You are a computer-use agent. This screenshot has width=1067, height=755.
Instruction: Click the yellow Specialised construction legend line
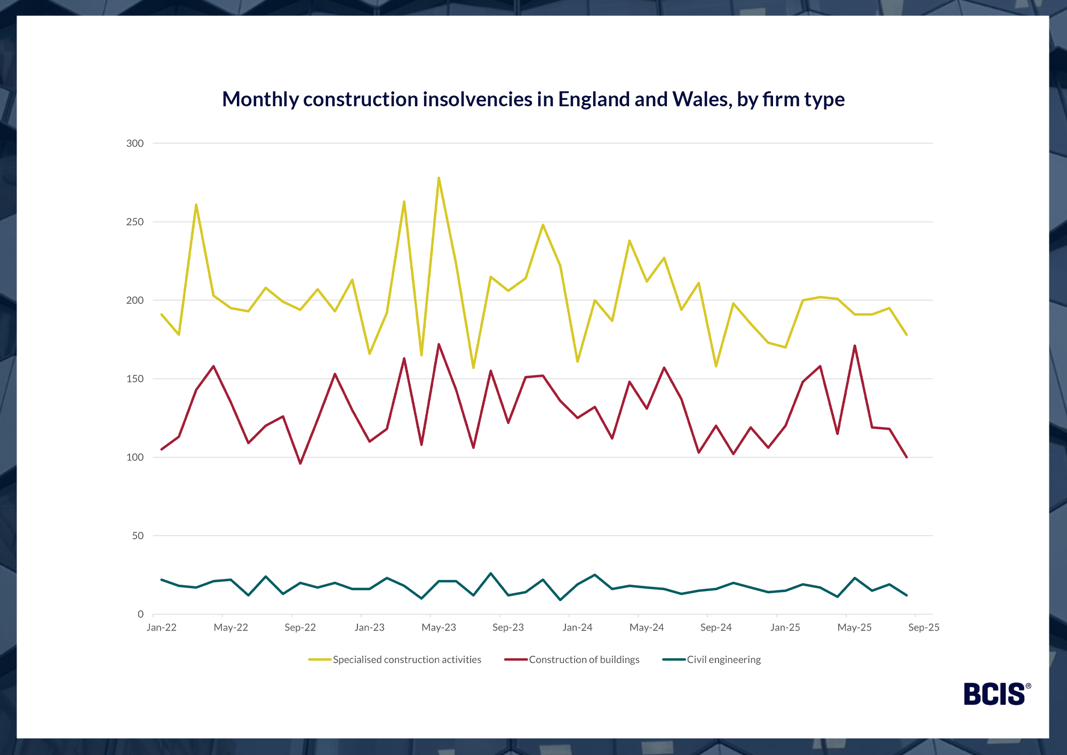[319, 659]
